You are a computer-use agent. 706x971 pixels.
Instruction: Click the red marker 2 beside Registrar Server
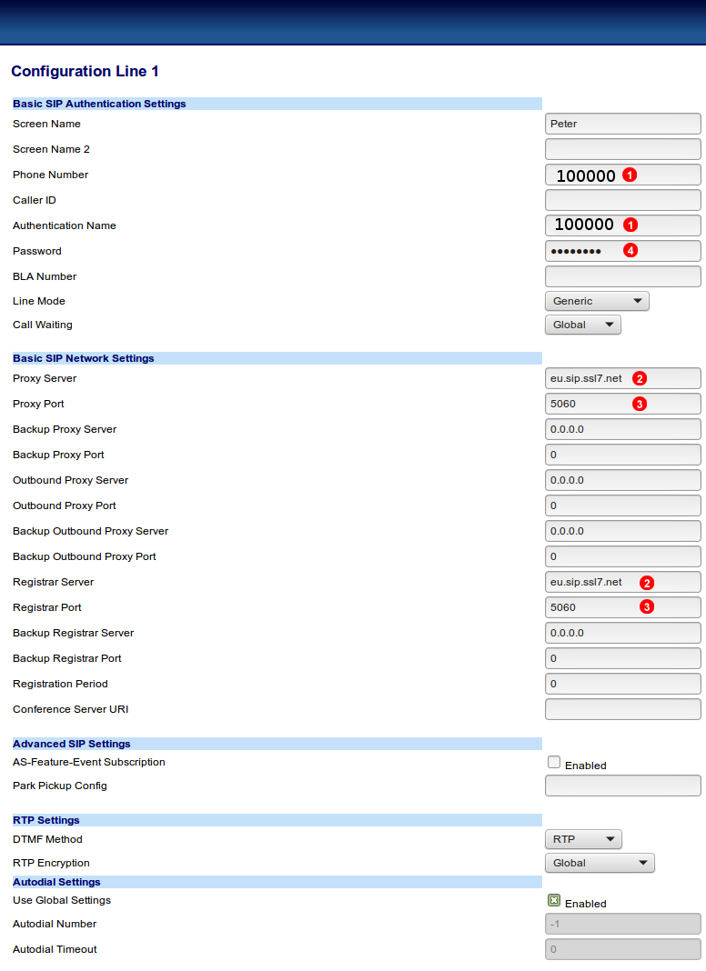click(647, 582)
